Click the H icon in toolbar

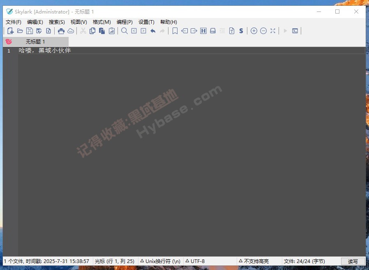tap(203, 31)
